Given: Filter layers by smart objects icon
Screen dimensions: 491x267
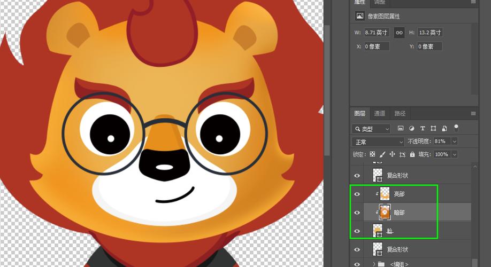Looking at the screenshot, I should tap(444, 128).
